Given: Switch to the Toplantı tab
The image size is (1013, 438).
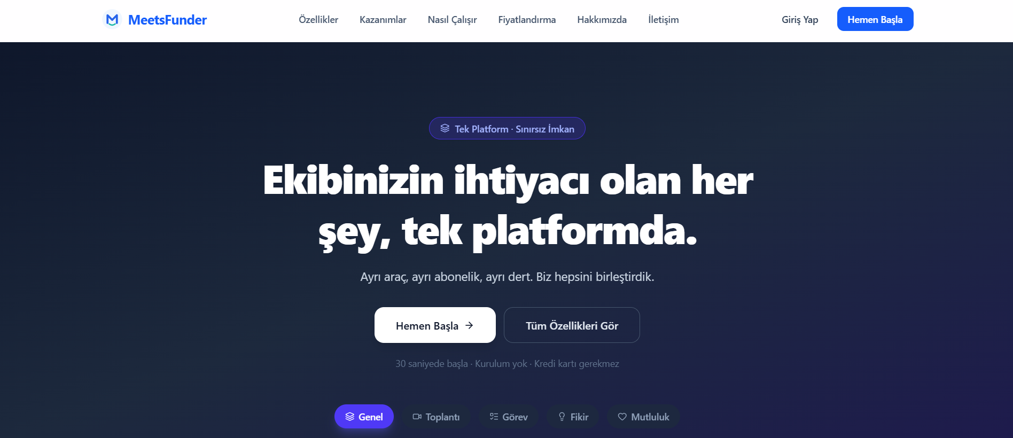Looking at the screenshot, I should (x=436, y=417).
